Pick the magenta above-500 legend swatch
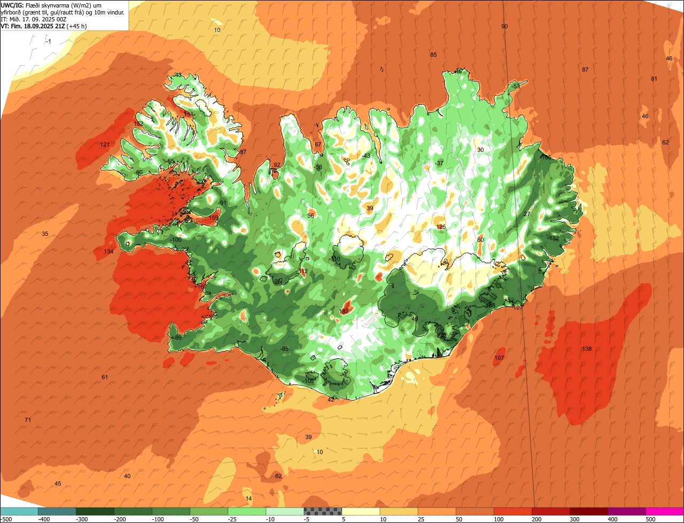The width and height of the screenshot is (684, 523). [x=664, y=511]
